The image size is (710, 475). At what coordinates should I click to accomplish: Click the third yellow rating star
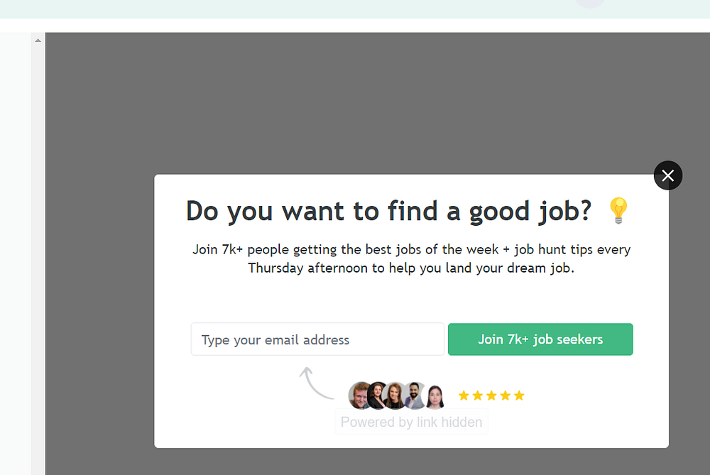pyautogui.click(x=491, y=395)
